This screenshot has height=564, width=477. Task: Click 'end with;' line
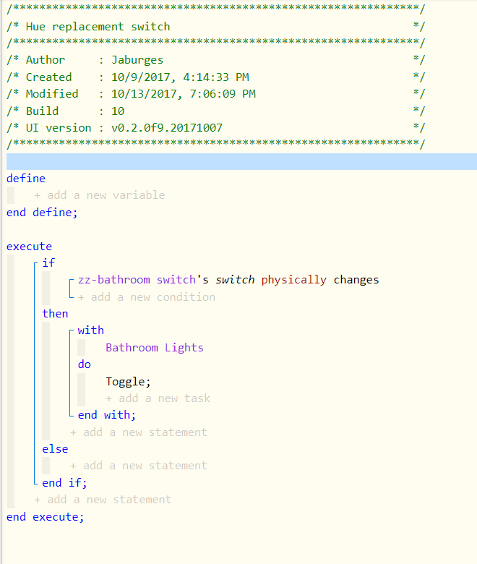pyautogui.click(x=107, y=415)
